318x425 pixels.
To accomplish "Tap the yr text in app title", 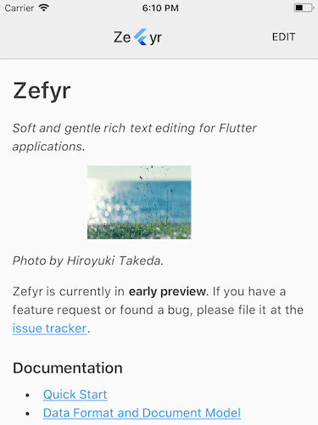I will click(156, 38).
